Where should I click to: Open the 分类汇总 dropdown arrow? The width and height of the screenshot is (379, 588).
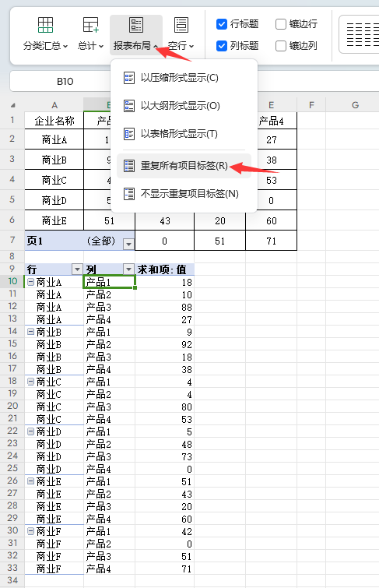(65, 47)
